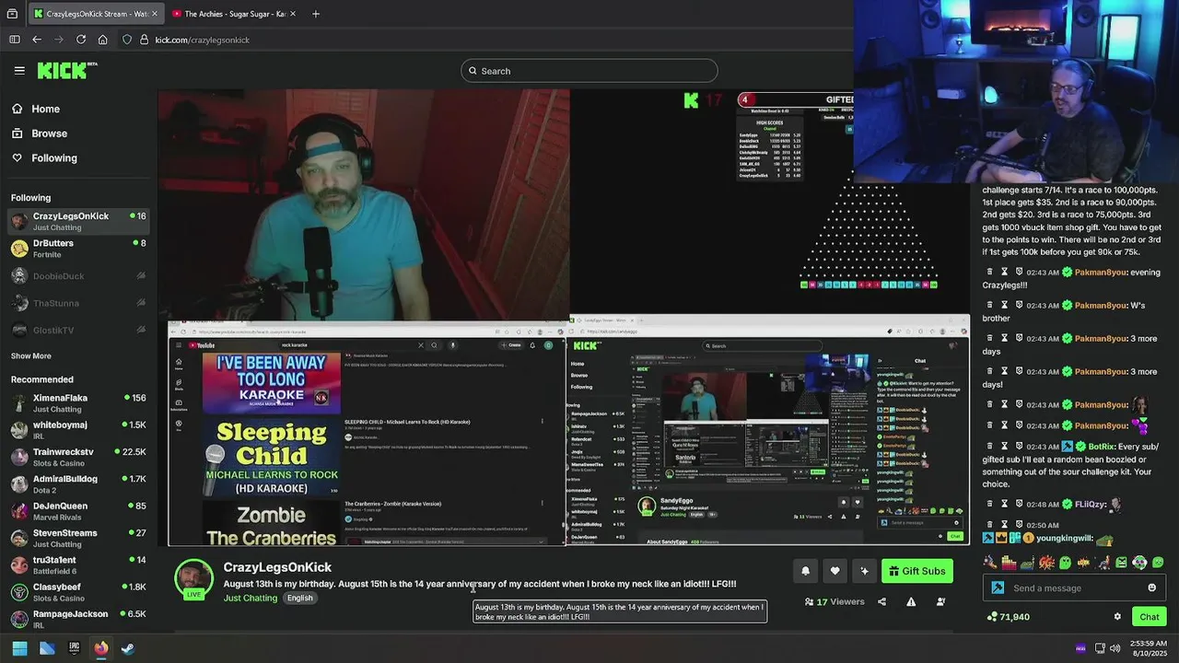Click the main stream video player
The image size is (1179, 663).
point(564,318)
